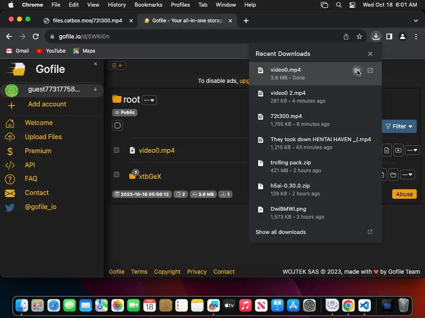
Task: Open video0.mp4 row more-options dropdown
Action: [x=412, y=150]
